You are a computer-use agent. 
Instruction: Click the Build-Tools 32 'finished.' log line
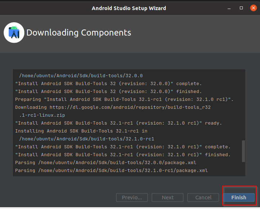click(x=108, y=92)
